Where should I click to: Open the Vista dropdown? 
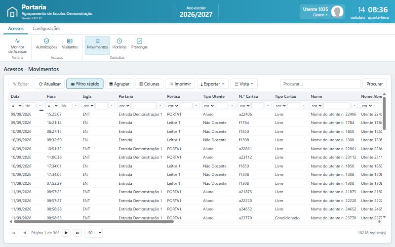pos(244,83)
